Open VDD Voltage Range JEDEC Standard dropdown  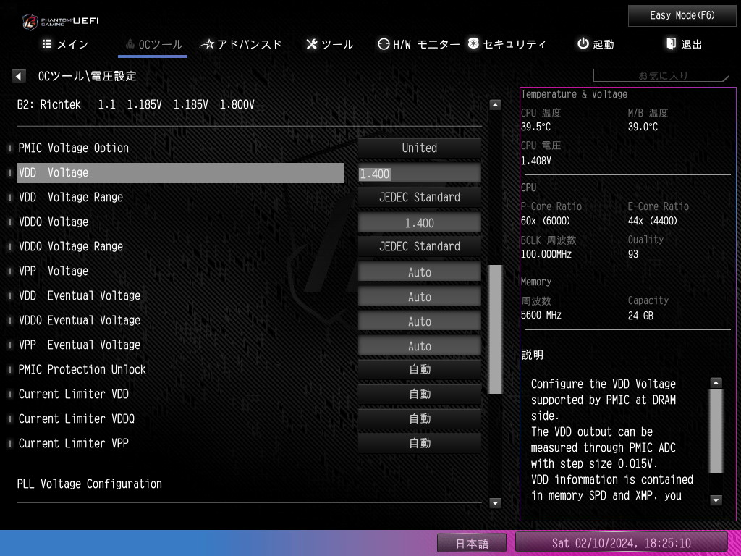pyautogui.click(x=419, y=197)
